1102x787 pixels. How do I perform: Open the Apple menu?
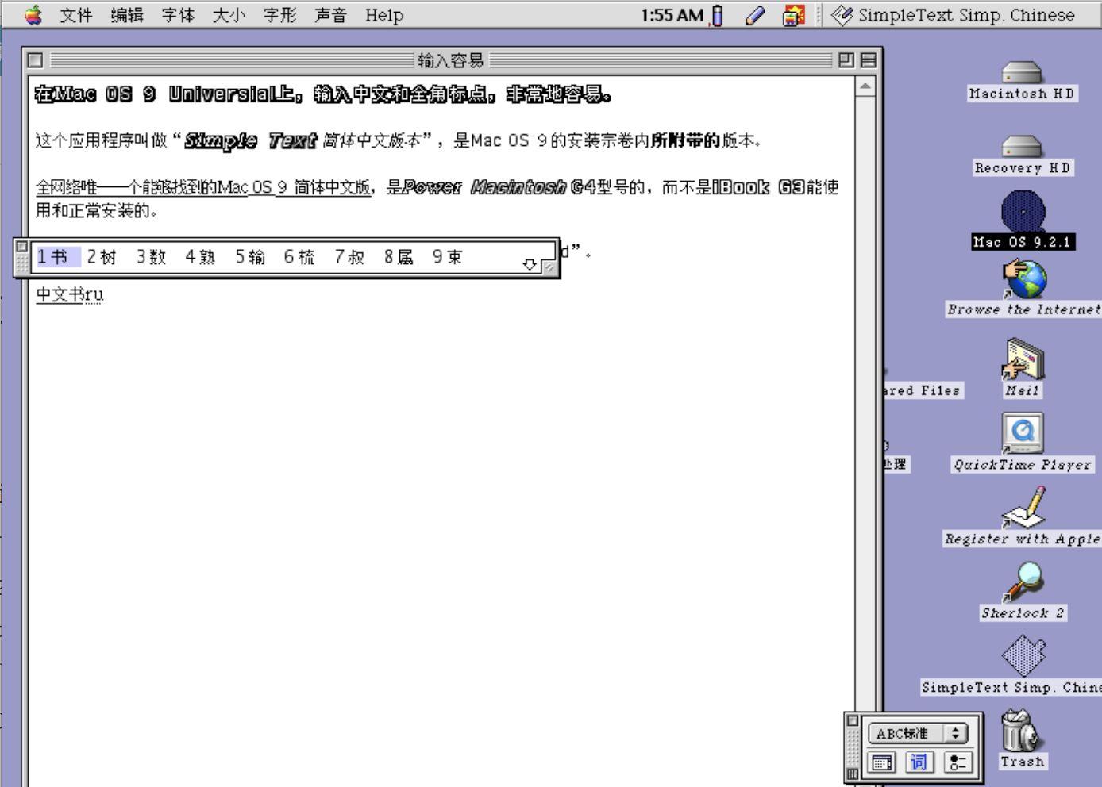point(33,14)
